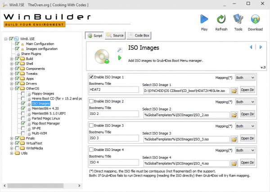The height and width of the screenshot is (192, 270).
Task: Click the Refresh icon
Action: (221, 19)
